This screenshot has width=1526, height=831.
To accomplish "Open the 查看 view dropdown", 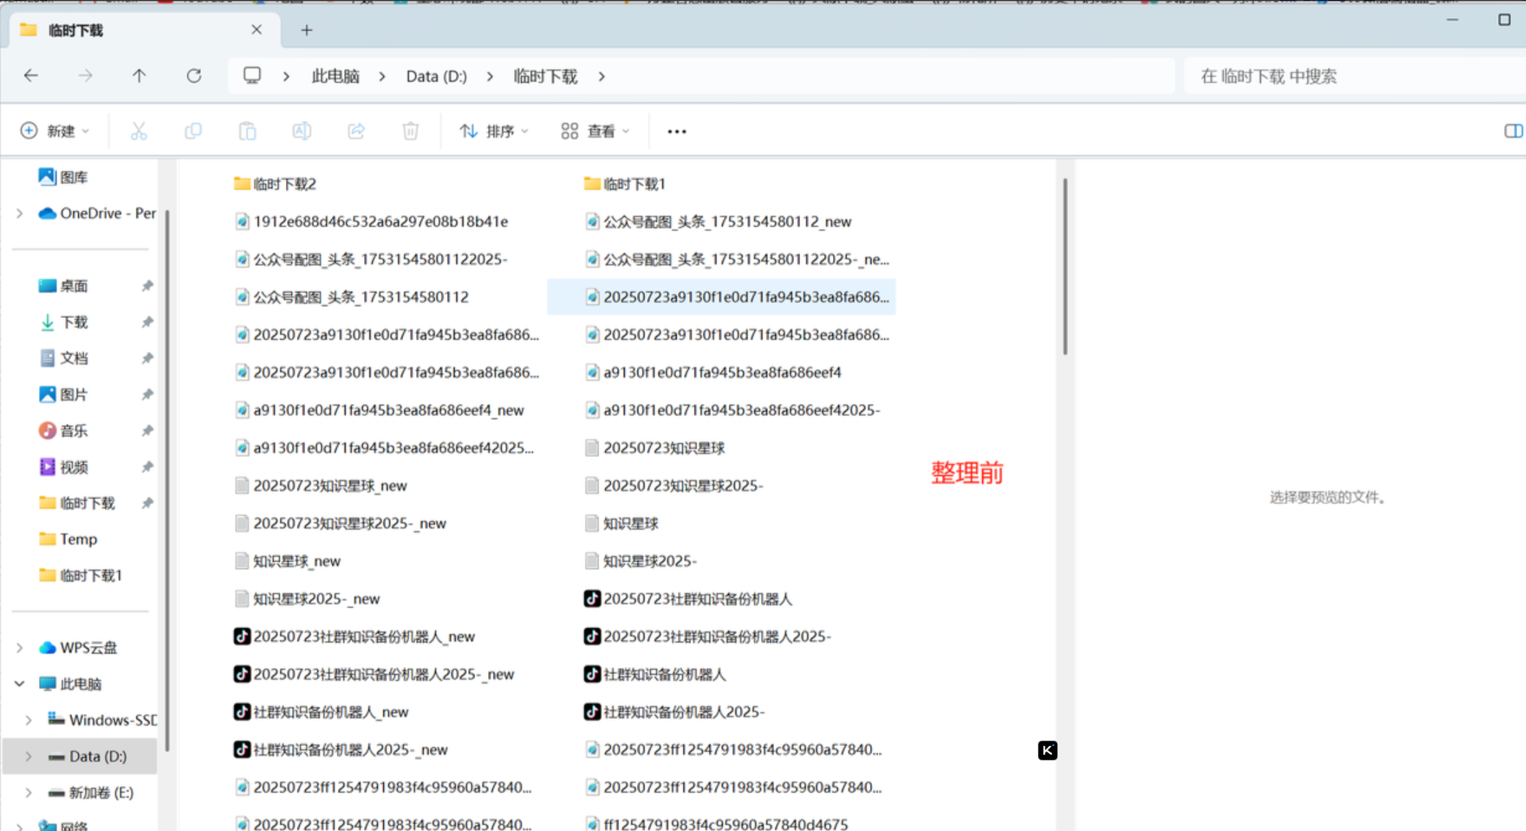I will click(595, 130).
